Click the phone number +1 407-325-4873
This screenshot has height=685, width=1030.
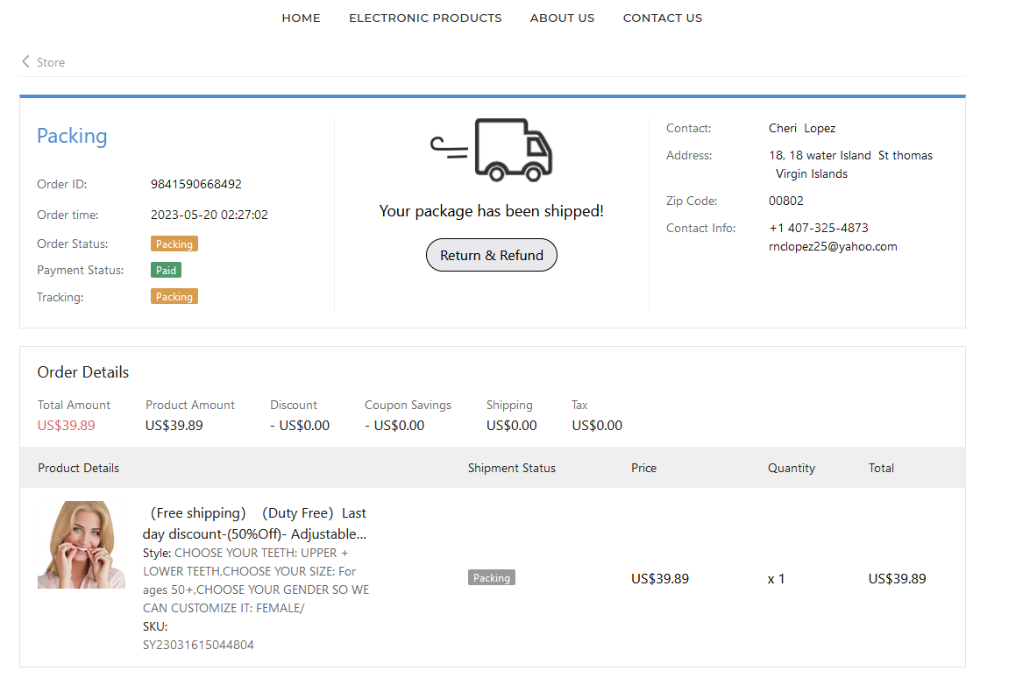coord(819,228)
